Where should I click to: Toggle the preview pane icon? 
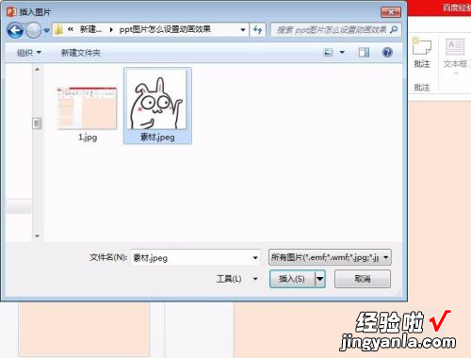tap(364, 53)
